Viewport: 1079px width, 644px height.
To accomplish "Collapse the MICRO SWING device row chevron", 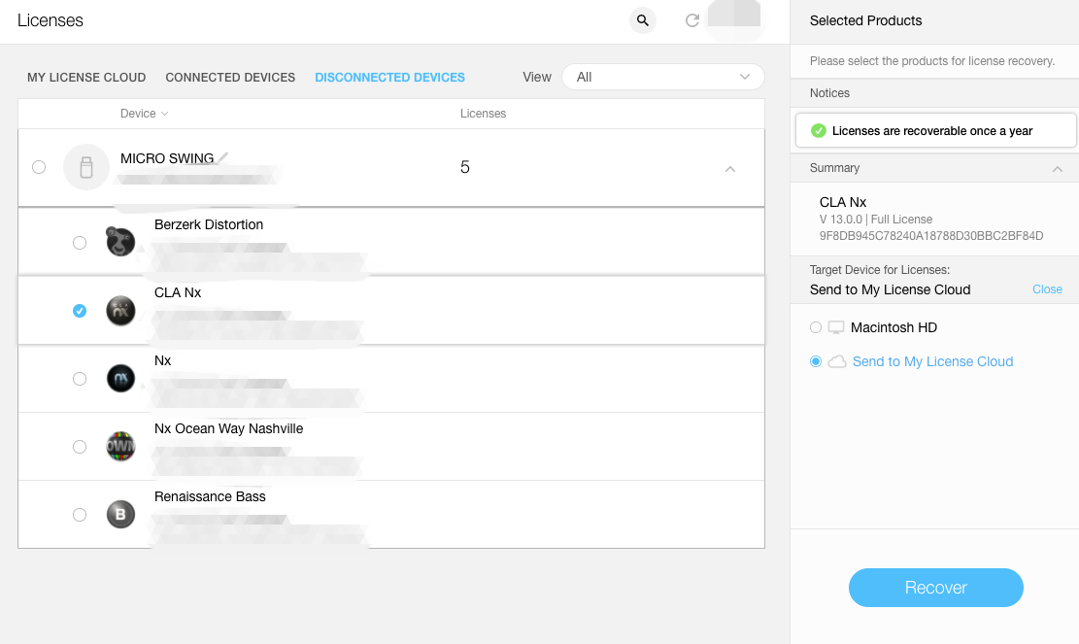I will 730,169.
